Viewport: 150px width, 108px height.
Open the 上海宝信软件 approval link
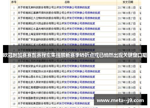(56, 34)
